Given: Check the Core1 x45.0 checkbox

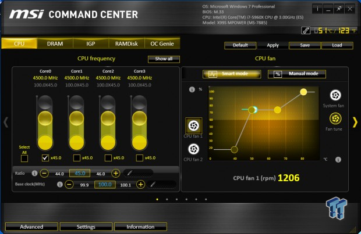Looking at the screenshot, I should [x=77, y=158].
